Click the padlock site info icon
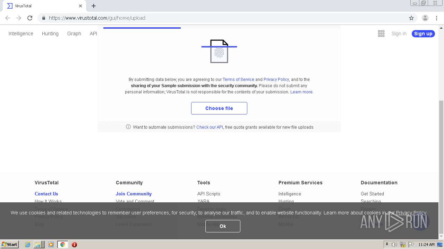Screen dimensions: 444x249 click(43, 18)
